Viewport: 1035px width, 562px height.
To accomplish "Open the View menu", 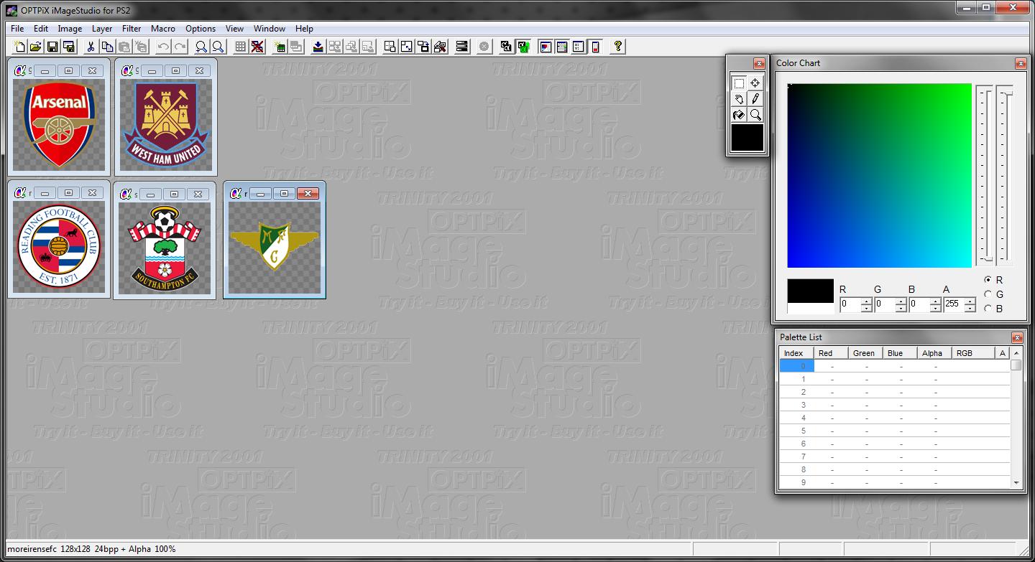I will [234, 29].
